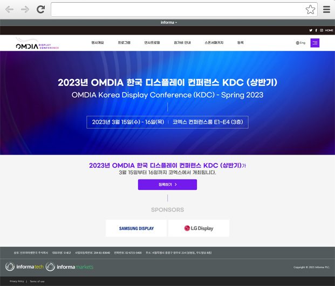Viewport: 335px width, 286px height.
Task: Expand the informa dropdown bar
Action: point(168,23)
